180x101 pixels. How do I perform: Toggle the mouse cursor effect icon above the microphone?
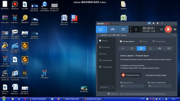click(x=130, y=28)
